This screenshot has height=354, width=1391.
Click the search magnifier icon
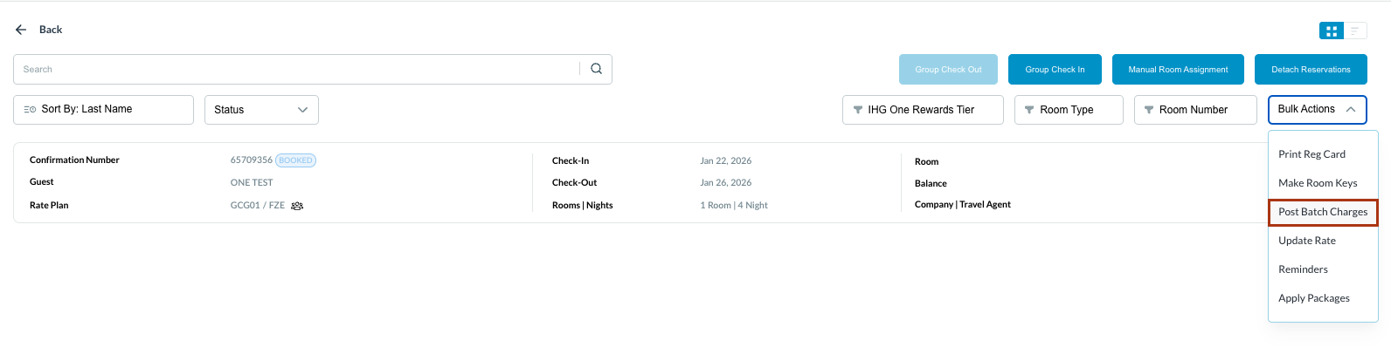[596, 69]
